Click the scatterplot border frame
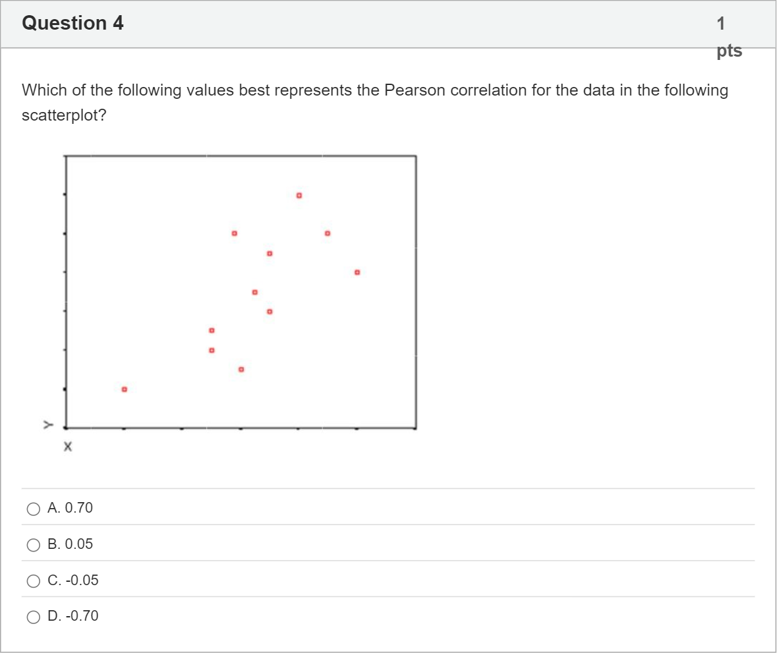 click(x=240, y=156)
